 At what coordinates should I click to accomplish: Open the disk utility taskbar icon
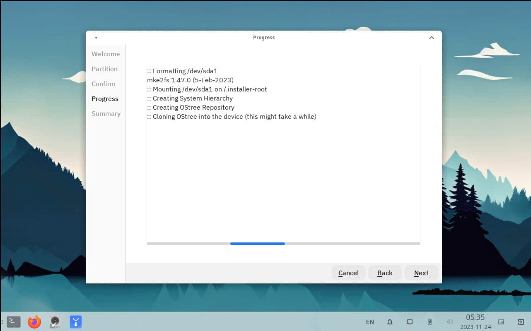[x=55, y=321]
